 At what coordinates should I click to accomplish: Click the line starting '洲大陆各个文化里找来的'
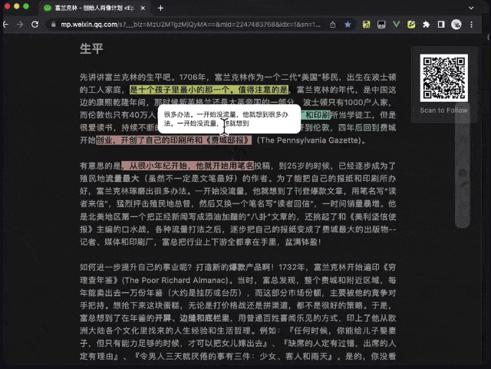click(x=238, y=331)
